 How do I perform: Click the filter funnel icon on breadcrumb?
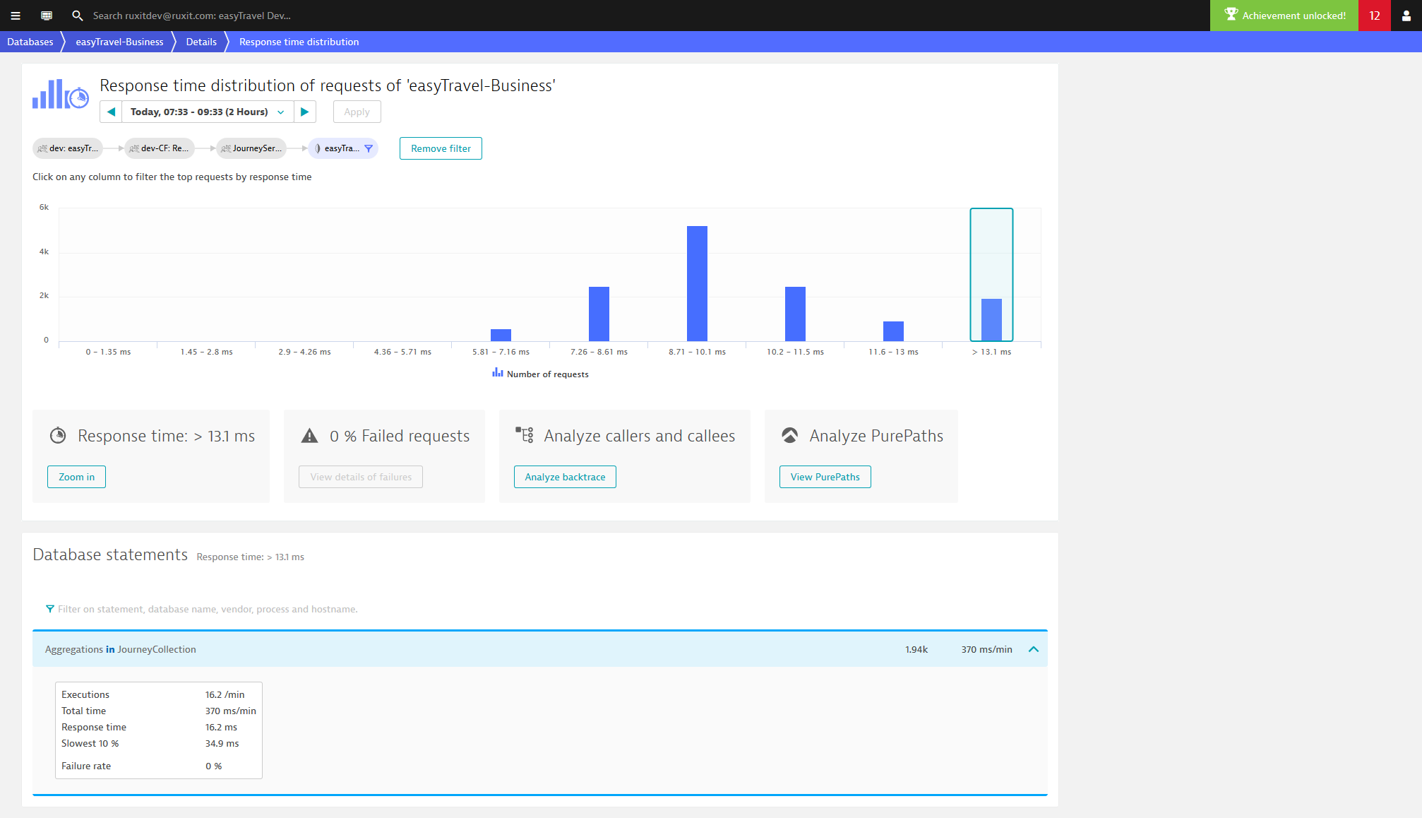(x=368, y=148)
